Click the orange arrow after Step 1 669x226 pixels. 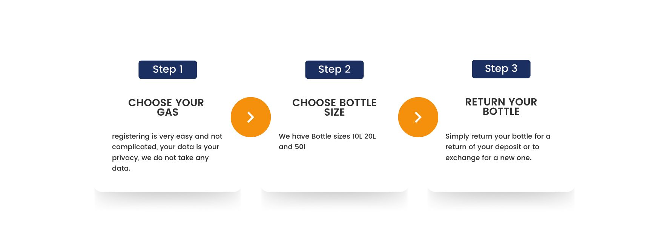pos(251,117)
